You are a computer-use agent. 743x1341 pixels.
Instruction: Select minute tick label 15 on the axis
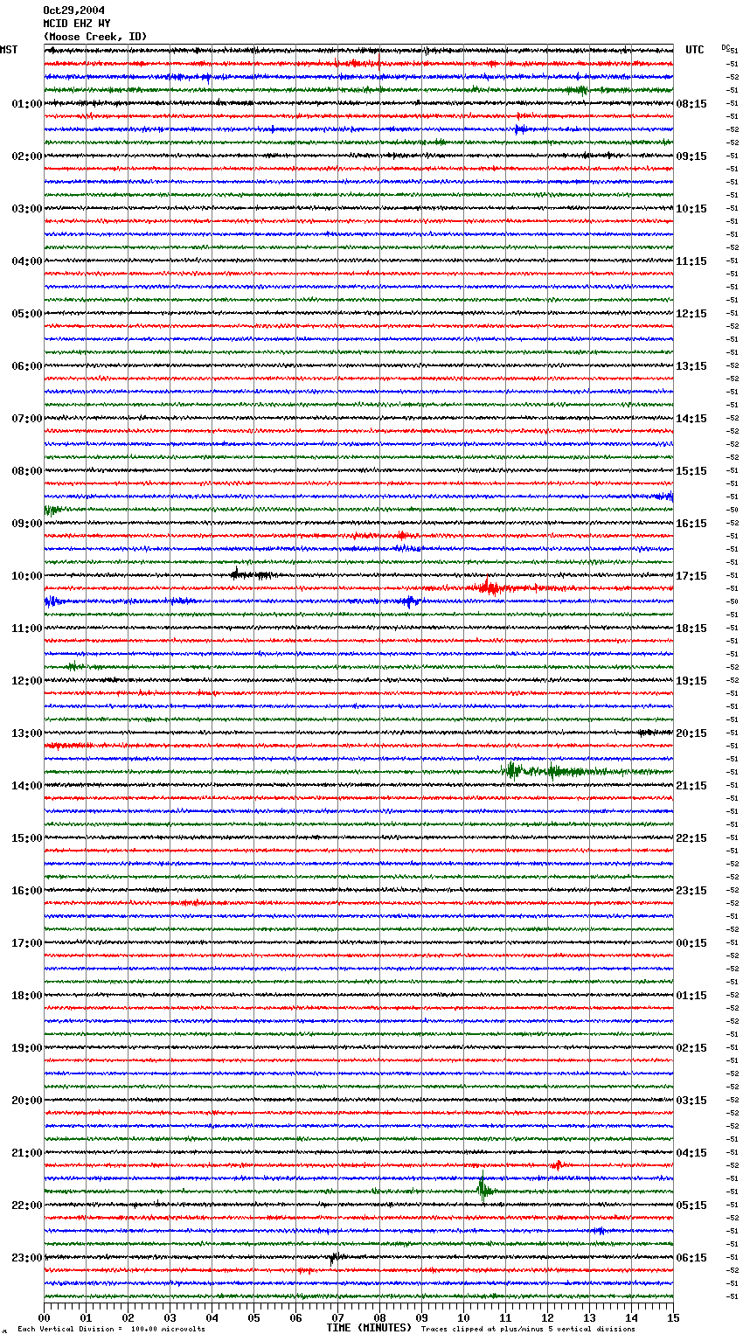[x=673, y=1317]
